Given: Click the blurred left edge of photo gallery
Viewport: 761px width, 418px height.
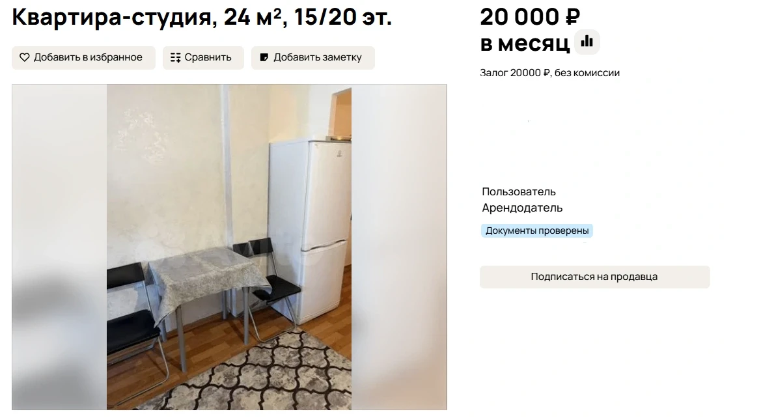Looking at the screenshot, I should point(59,247).
